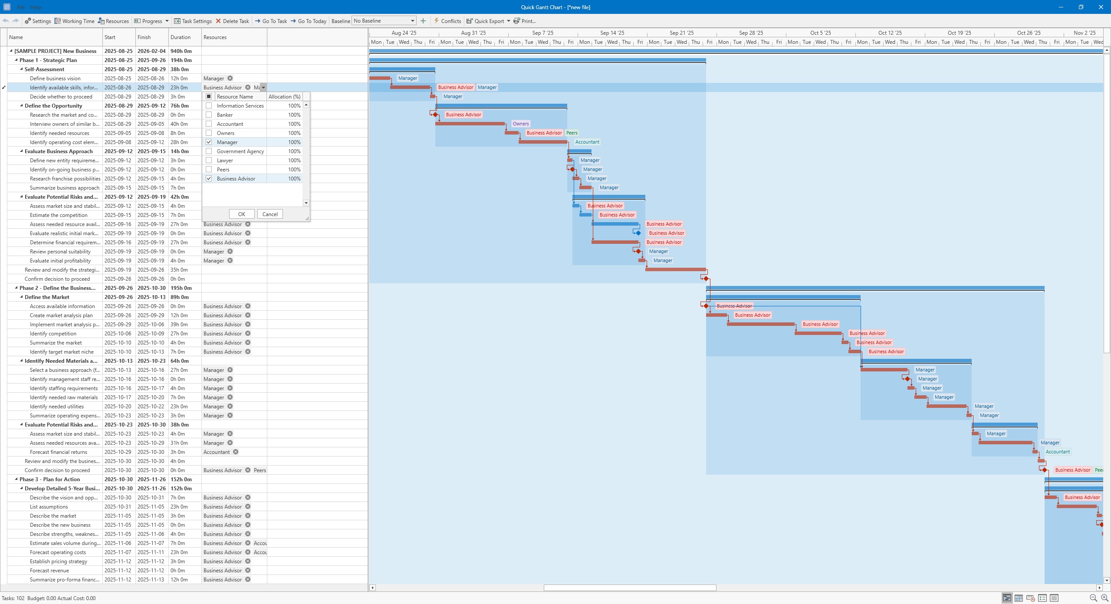The width and height of the screenshot is (1111, 604).
Task: Open the No Baseline dropdown
Action: coord(411,20)
